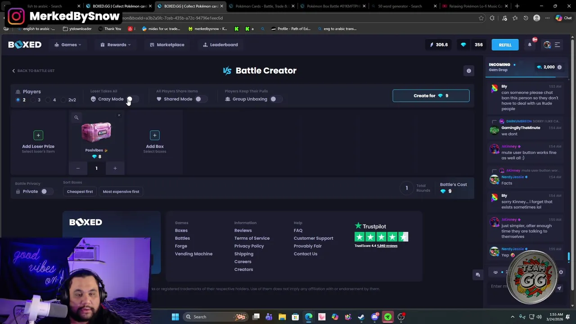Open File Explorer from taskbar
Screen dimensions: 576x324
pos(282,317)
